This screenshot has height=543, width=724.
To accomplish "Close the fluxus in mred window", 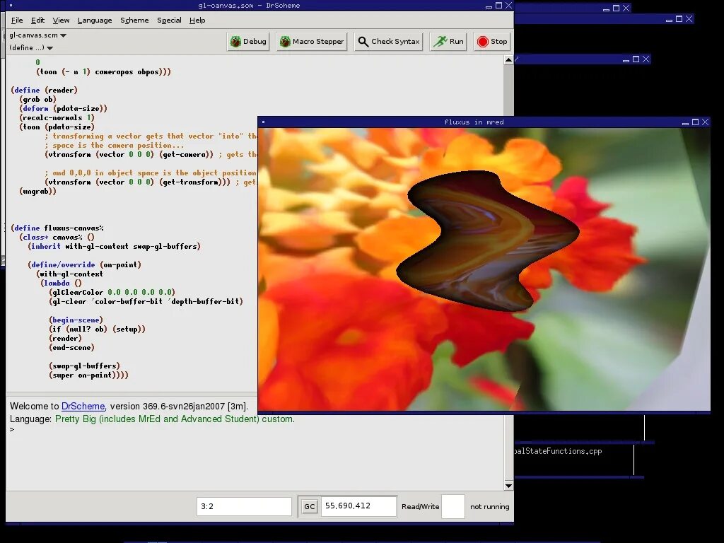I will [706, 122].
